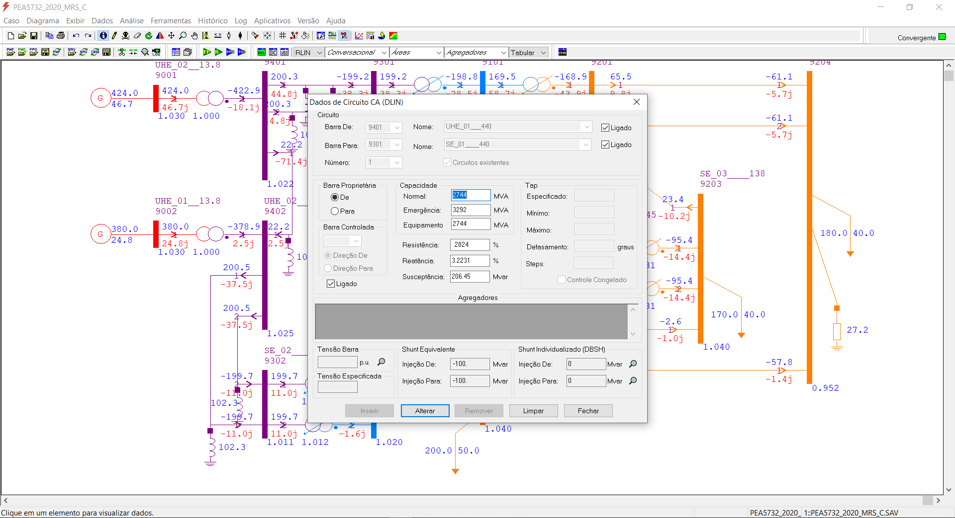Click the Normal capacity field 2744
955x518 pixels.
click(471, 195)
